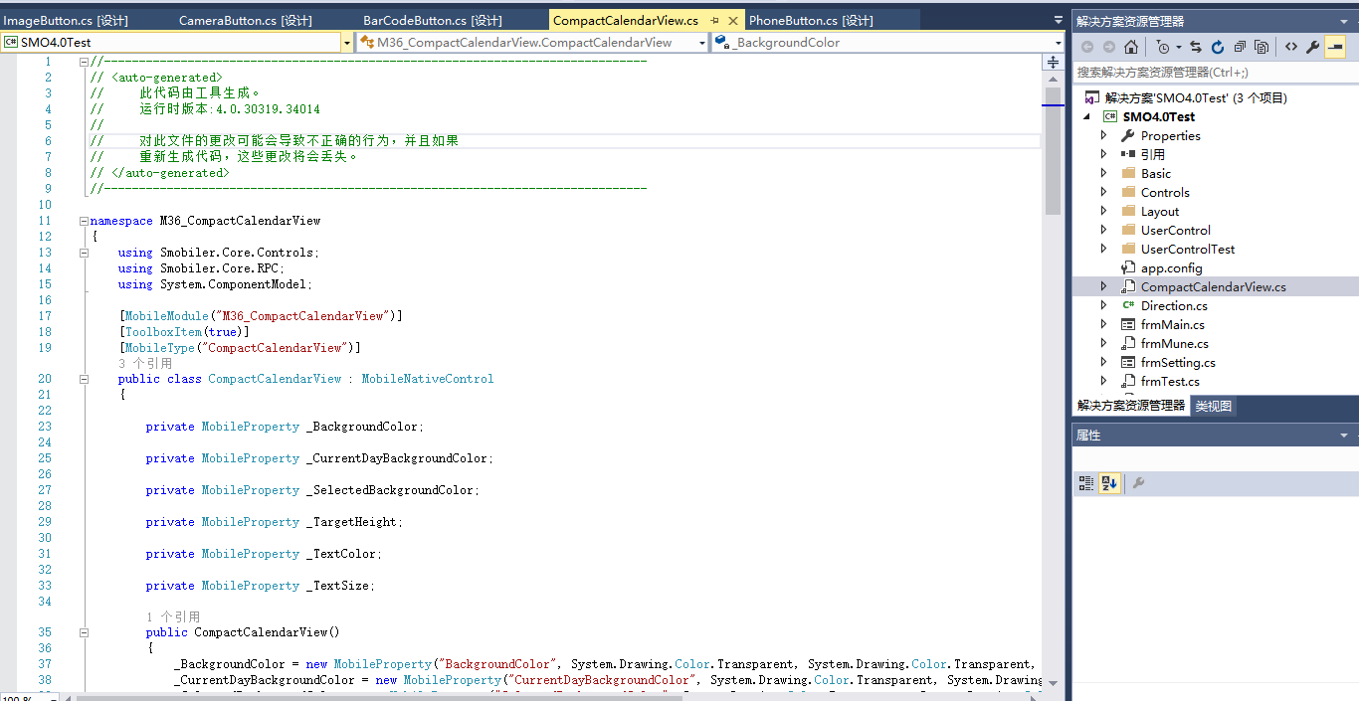Collapse the CompactCalendarView class outline
The image size is (1359, 701).
tap(84, 379)
